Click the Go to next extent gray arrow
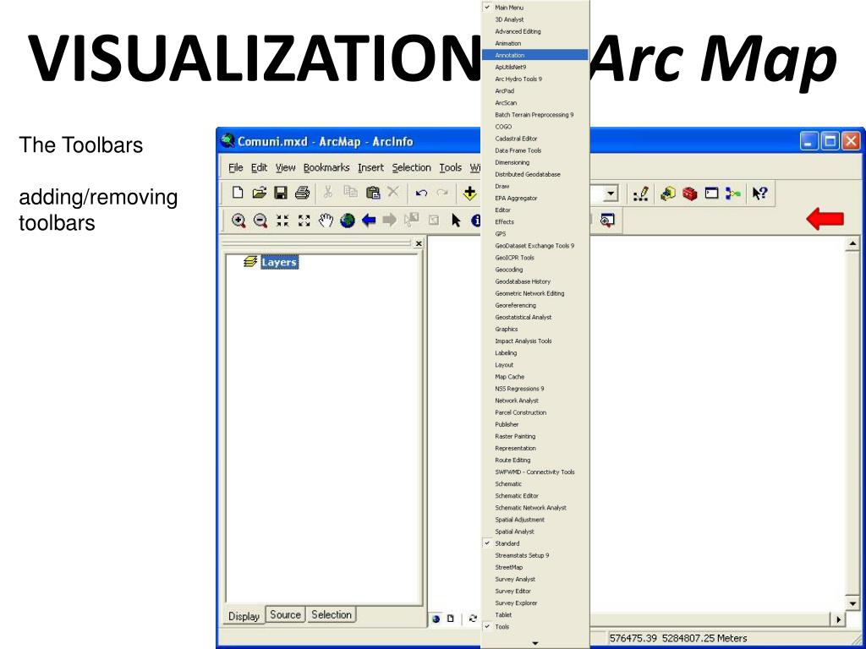This screenshot has height=649, width=866. coord(389,221)
